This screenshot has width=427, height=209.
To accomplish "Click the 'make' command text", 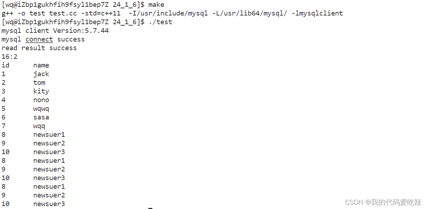I will tap(156, 5).
